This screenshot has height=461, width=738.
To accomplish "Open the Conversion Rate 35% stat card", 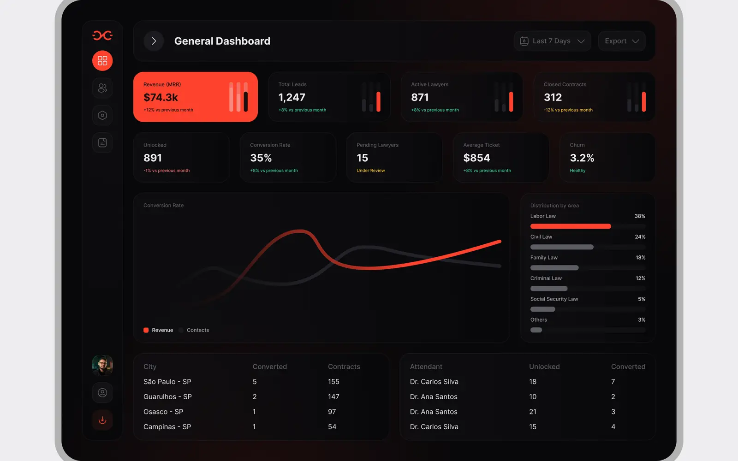I will pyautogui.click(x=288, y=157).
